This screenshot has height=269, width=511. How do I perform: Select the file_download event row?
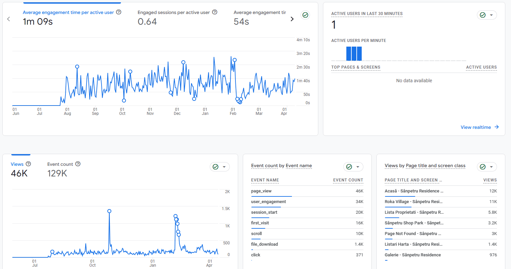click(307, 244)
